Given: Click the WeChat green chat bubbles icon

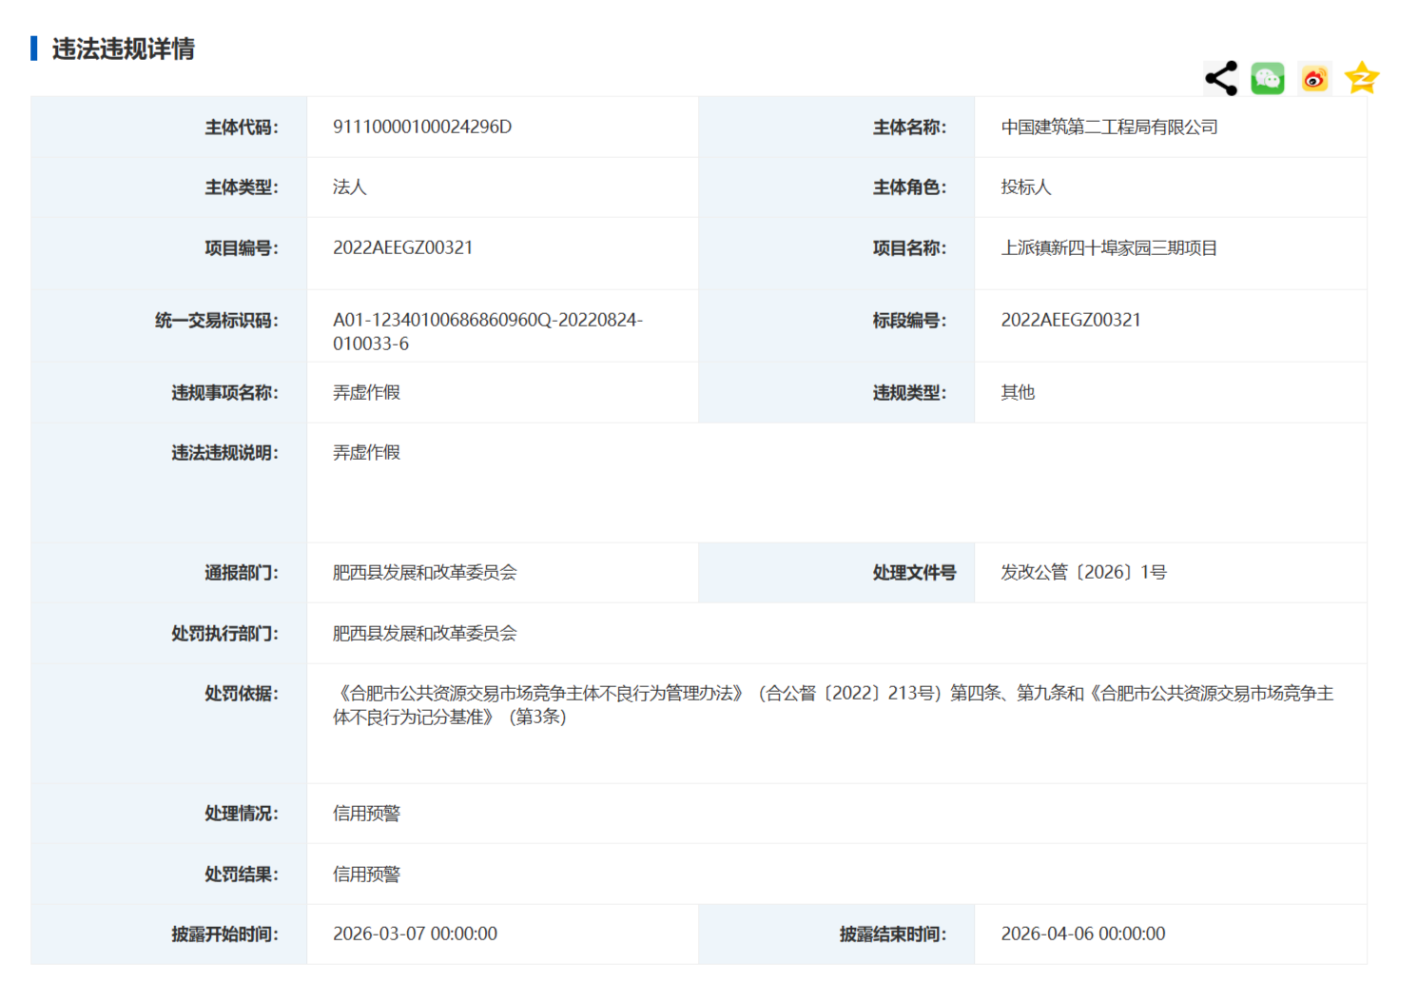Looking at the screenshot, I should [x=1267, y=78].
